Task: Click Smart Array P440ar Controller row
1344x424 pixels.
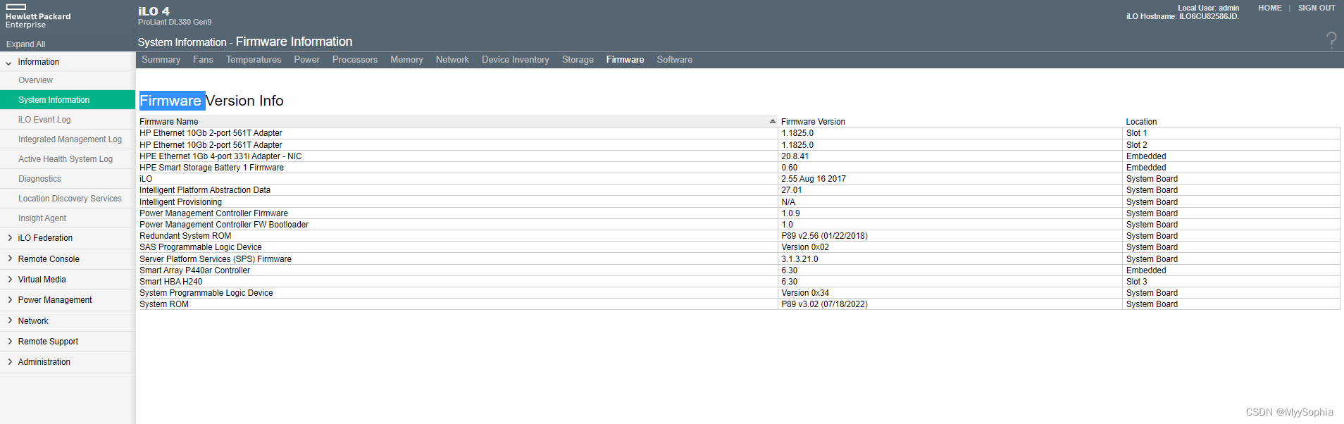Action: (739, 270)
